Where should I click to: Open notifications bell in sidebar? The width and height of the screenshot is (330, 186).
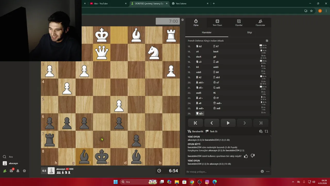point(18,171)
